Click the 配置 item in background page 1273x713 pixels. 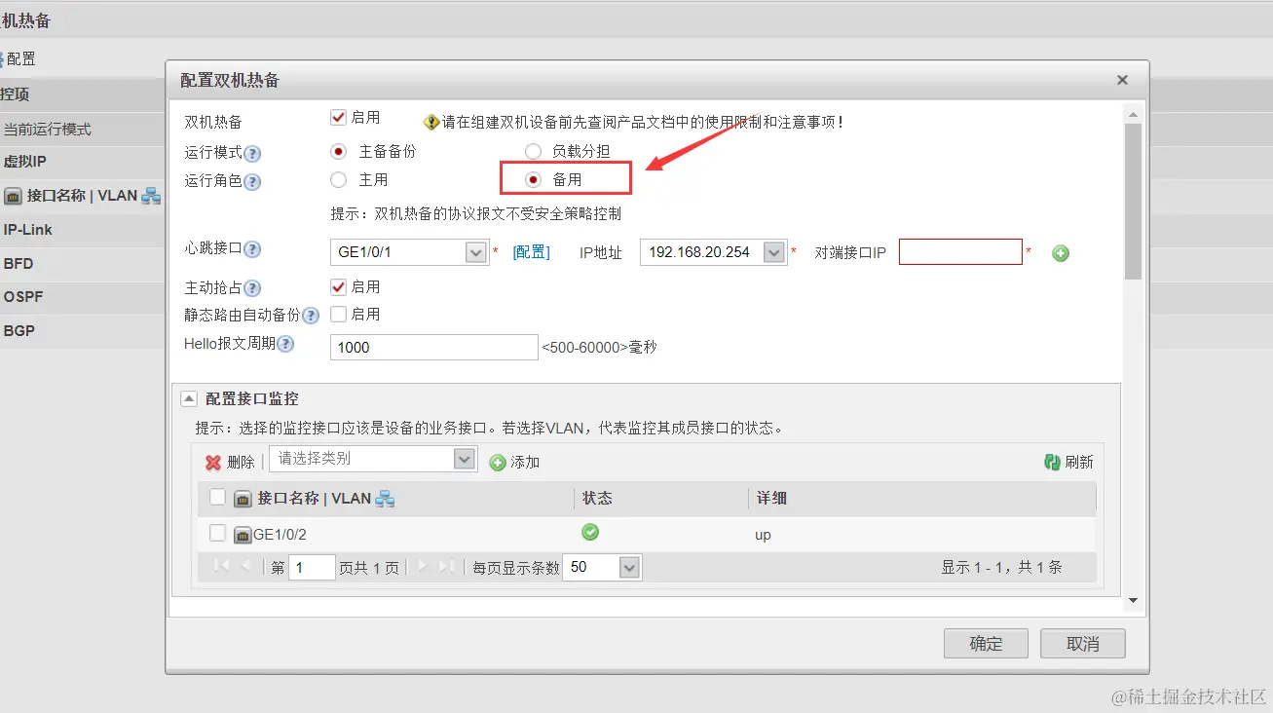19,58
